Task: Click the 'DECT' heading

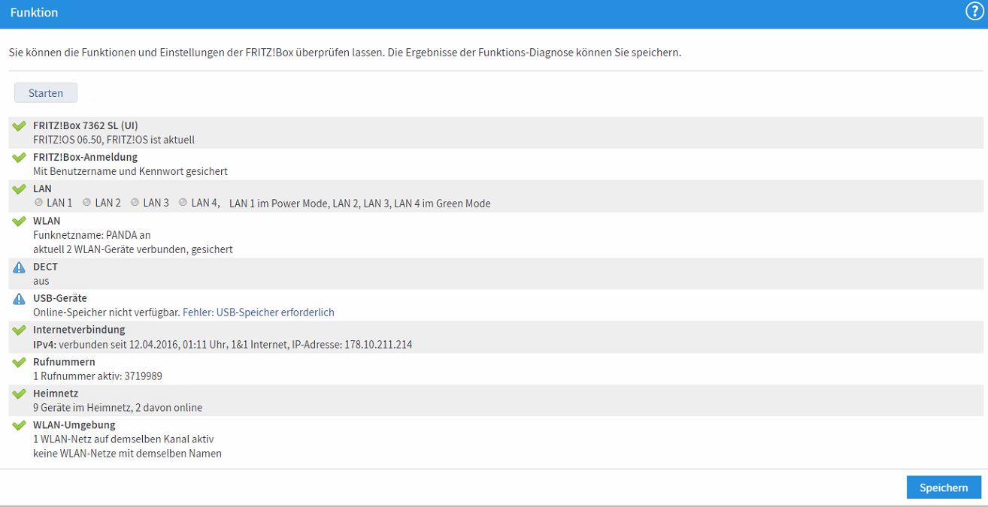Action: 45,267
